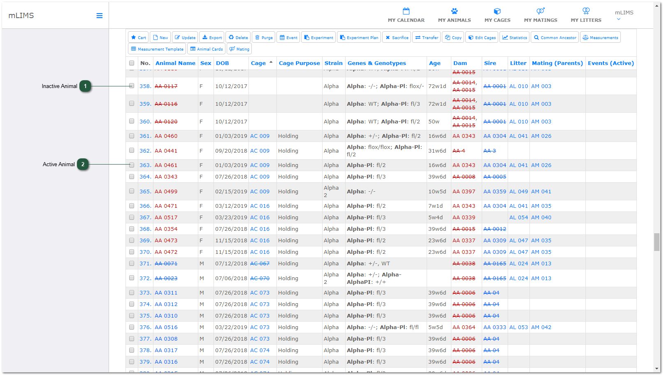Click the Experiment toolbar button
Image resolution: width=664 pixels, height=376 pixels.
(x=318, y=37)
